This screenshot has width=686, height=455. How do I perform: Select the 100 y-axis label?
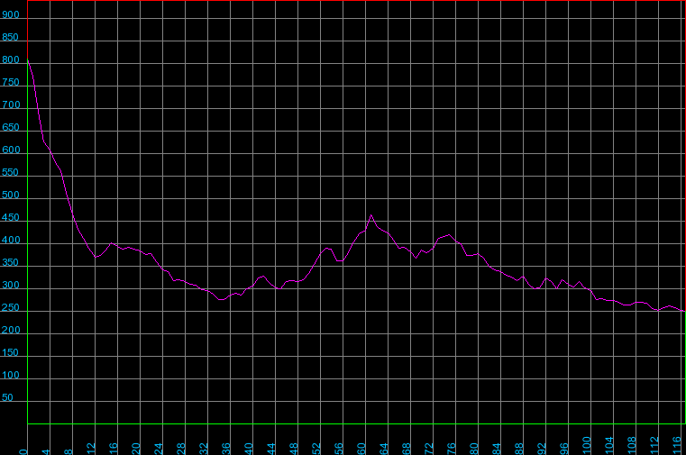click(11, 375)
